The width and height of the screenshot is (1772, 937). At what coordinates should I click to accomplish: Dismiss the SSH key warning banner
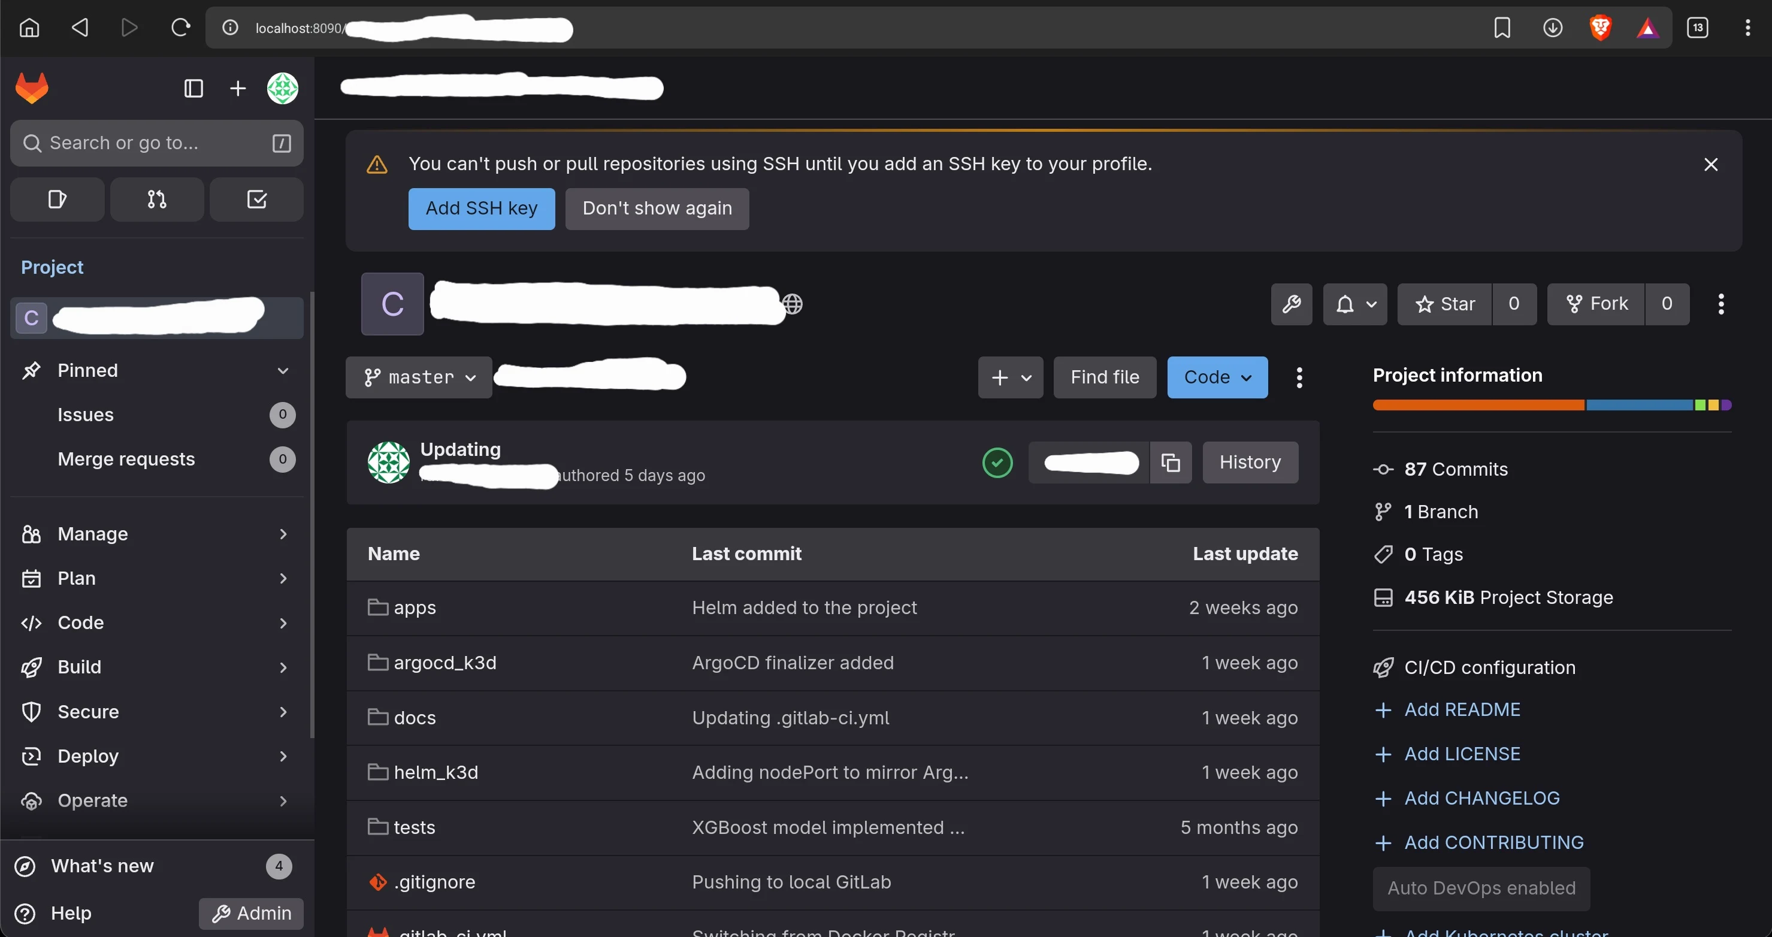point(1711,164)
